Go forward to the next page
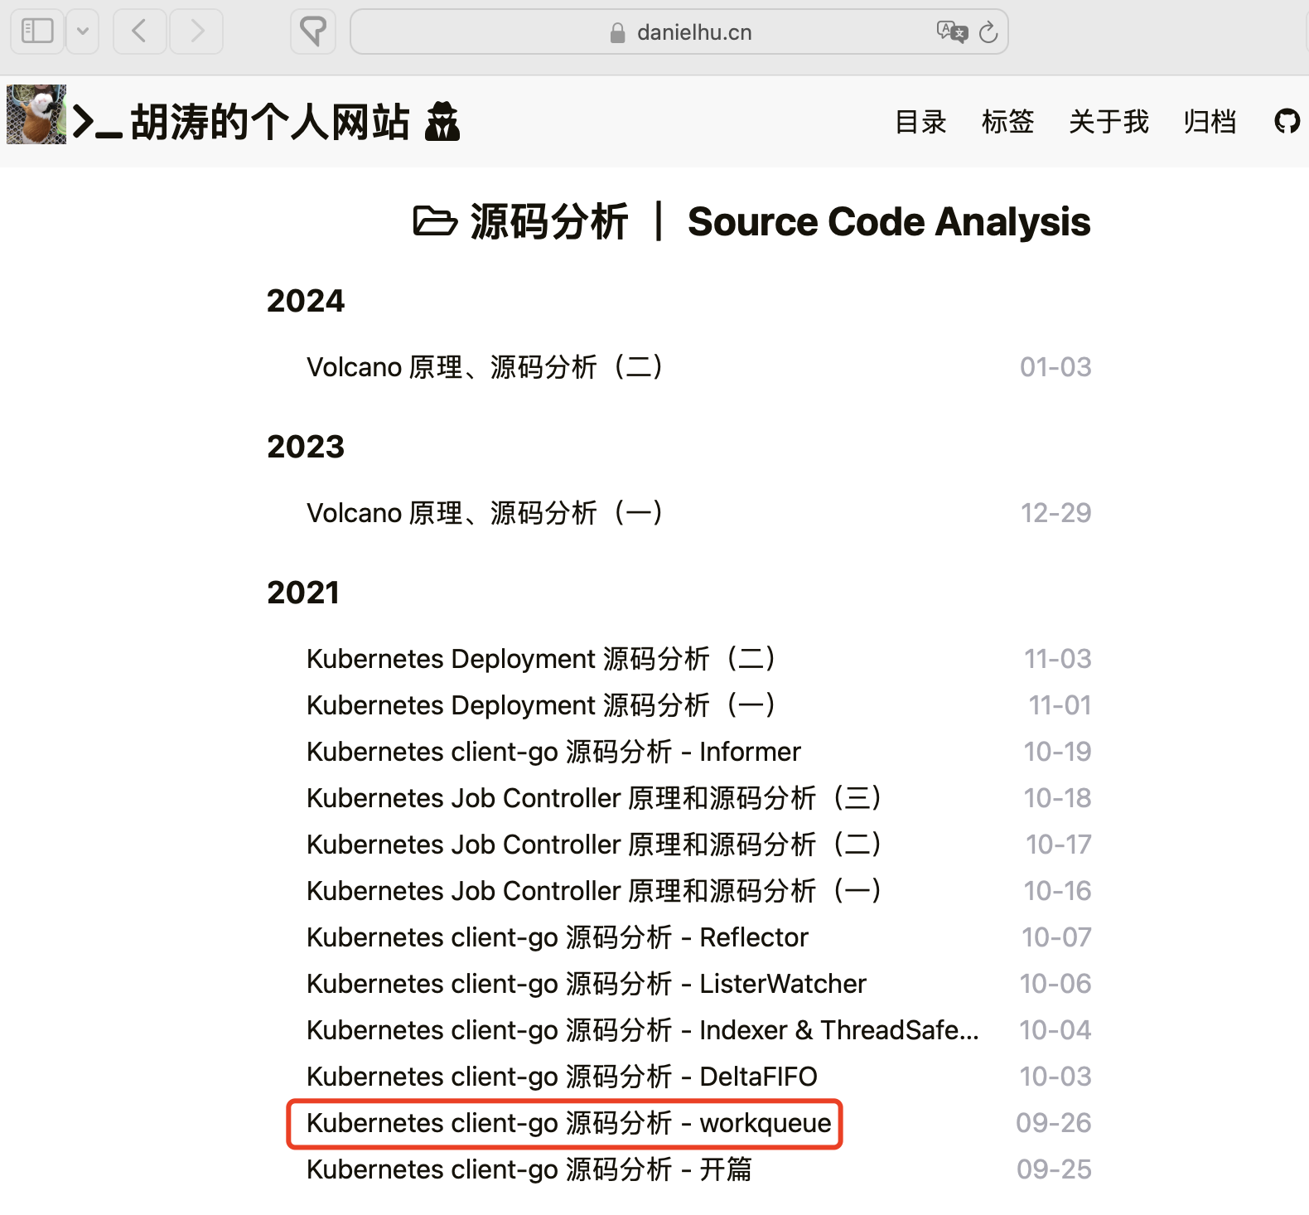The height and width of the screenshot is (1215, 1309). pos(196,31)
